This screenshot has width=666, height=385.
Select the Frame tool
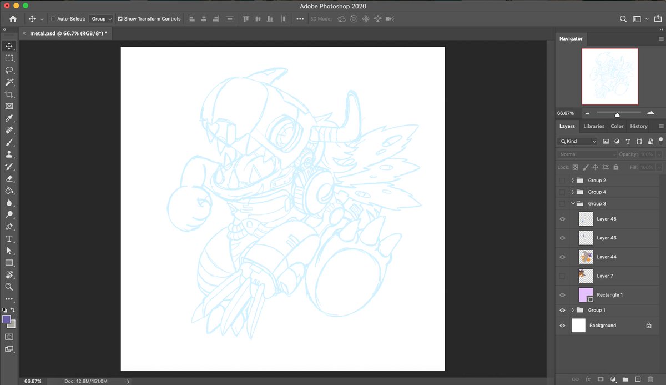click(9, 106)
